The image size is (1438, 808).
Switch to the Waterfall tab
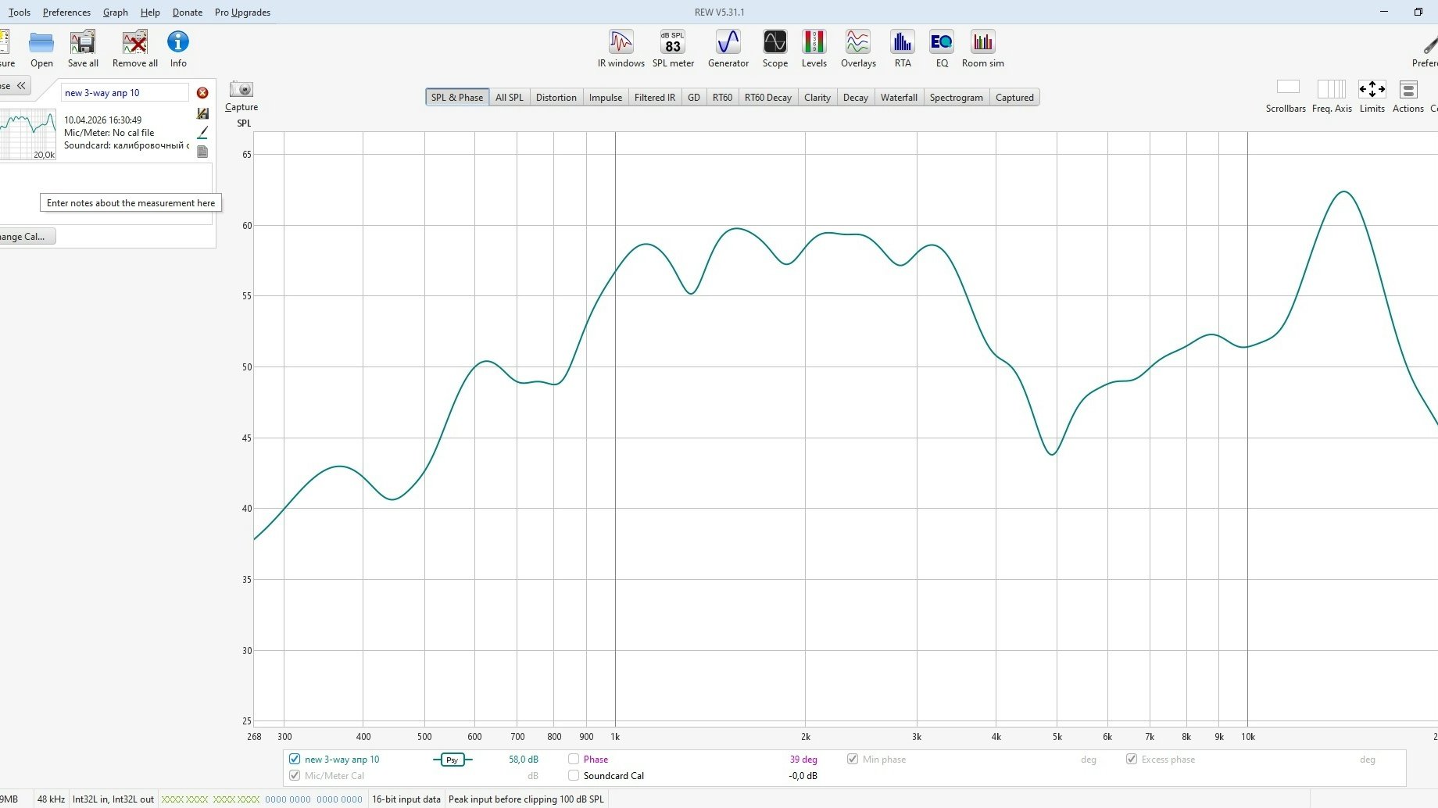click(899, 98)
